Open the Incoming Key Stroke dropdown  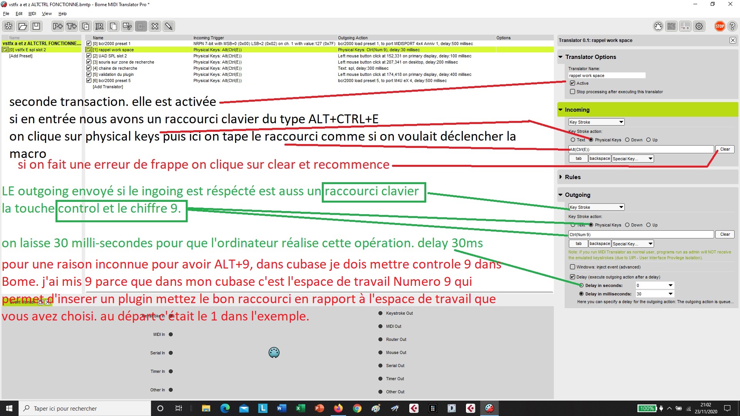coord(596,122)
